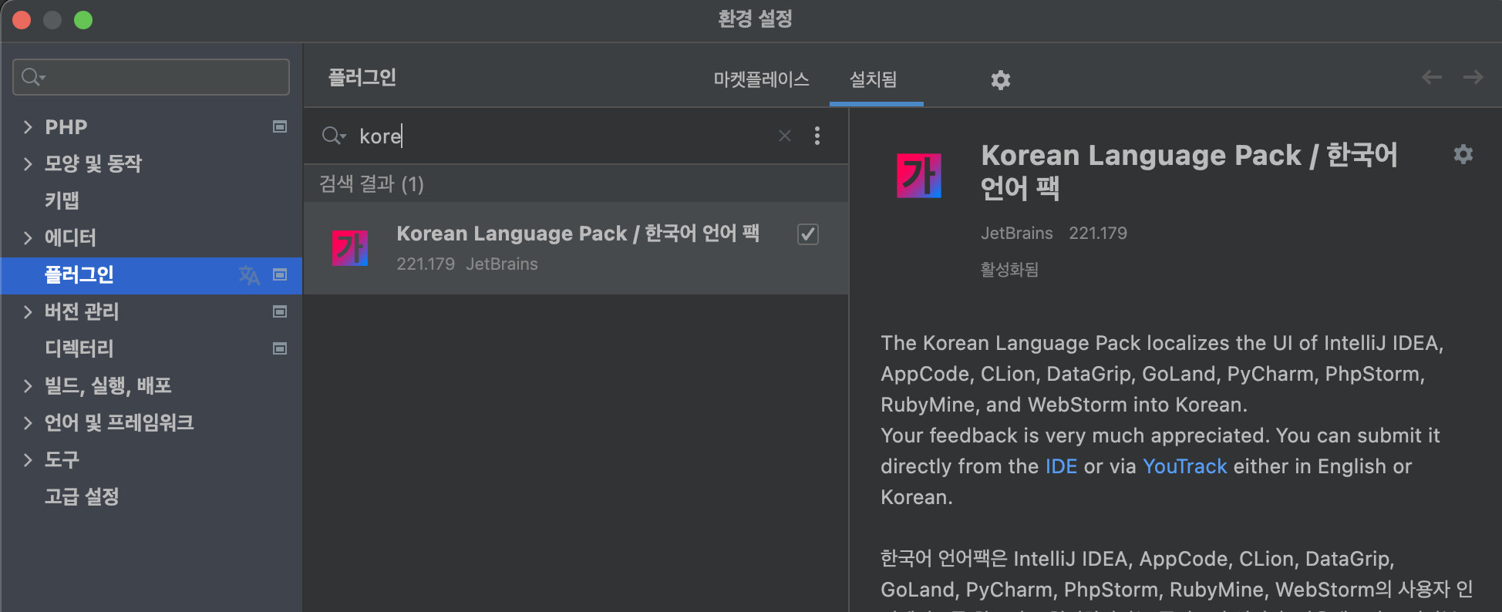Click the forward navigation arrow
1502x612 pixels.
(x=1473, y=77)
